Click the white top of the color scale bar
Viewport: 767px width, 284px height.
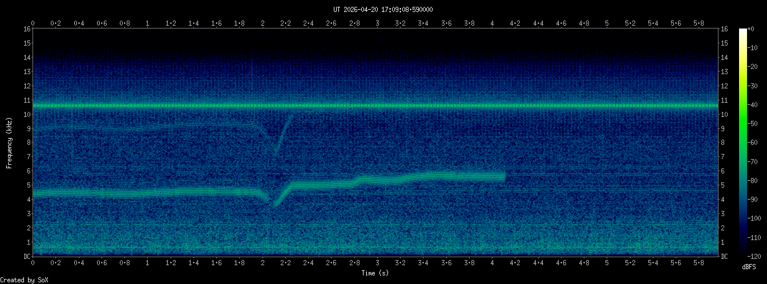click(x=742, y=31)
